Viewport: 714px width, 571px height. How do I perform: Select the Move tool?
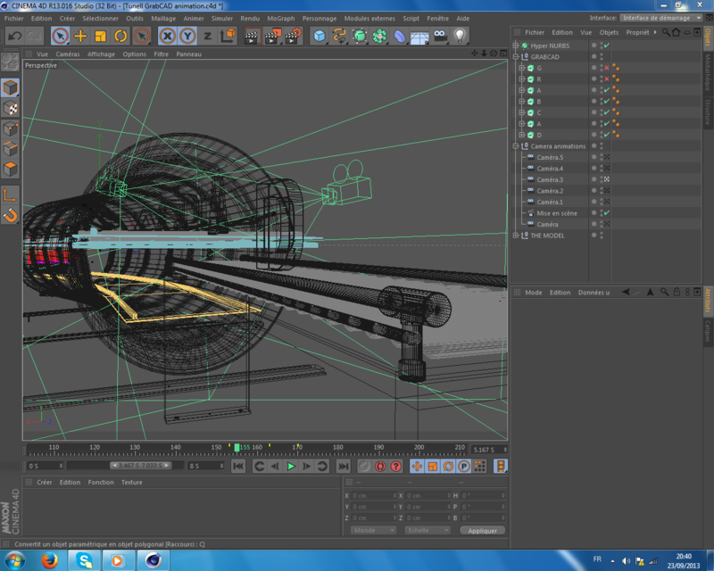tap(80, 34)
